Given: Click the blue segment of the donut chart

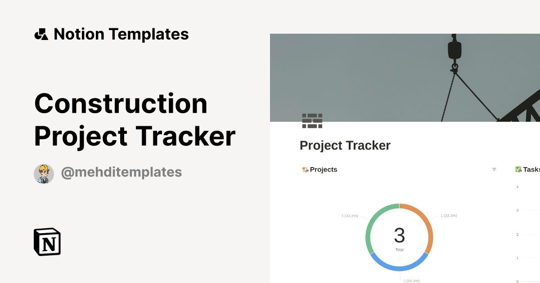Looking at the screenshot, I should pos(400,268).
